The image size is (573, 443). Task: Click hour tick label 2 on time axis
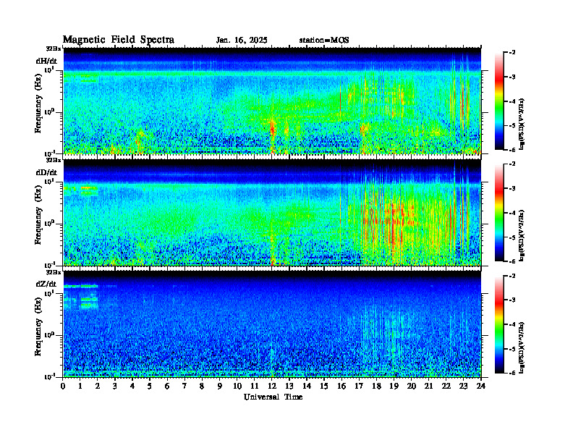[x=98, y=387]
